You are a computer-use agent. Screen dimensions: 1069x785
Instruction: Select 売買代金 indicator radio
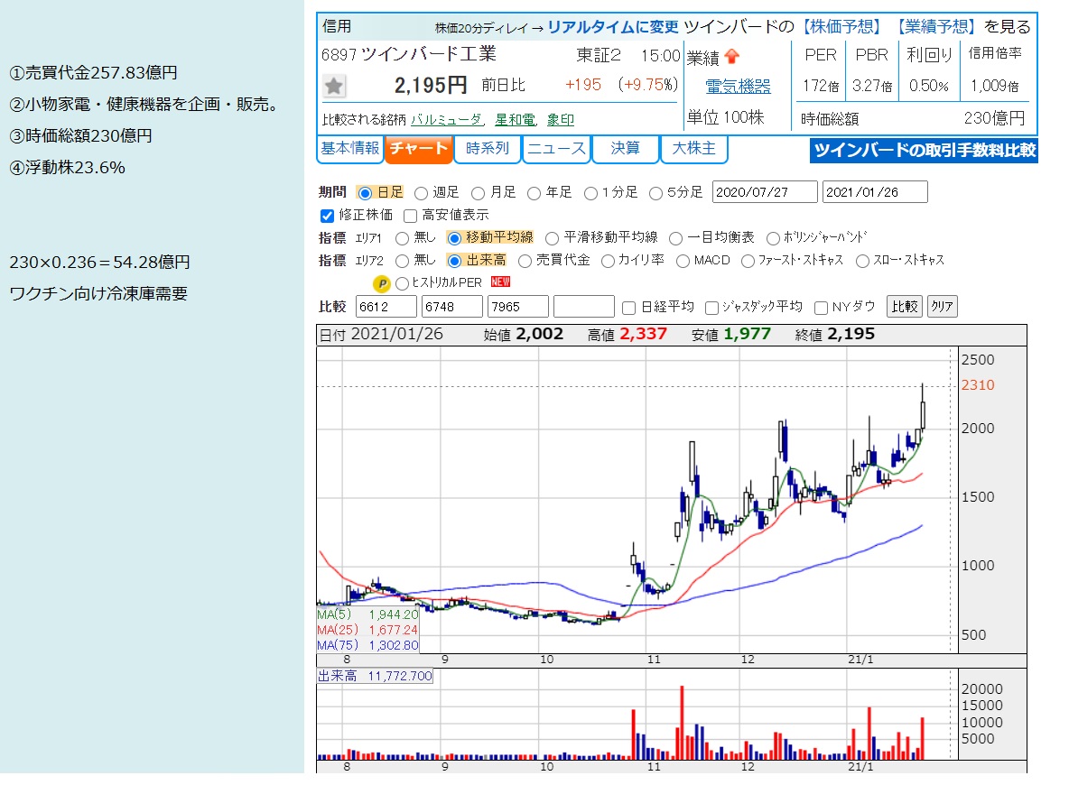(525, 261)
